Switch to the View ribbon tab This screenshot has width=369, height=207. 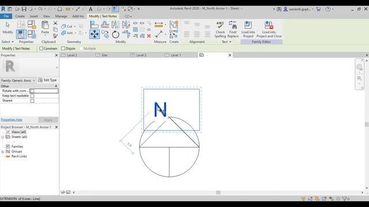pos(46,16)
